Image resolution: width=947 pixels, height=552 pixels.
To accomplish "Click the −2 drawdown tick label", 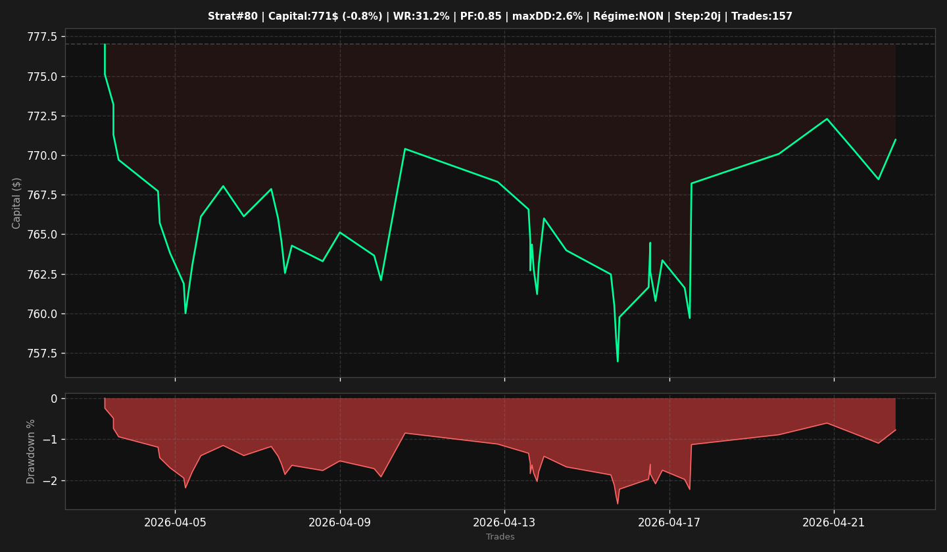I will coord(51,481).
